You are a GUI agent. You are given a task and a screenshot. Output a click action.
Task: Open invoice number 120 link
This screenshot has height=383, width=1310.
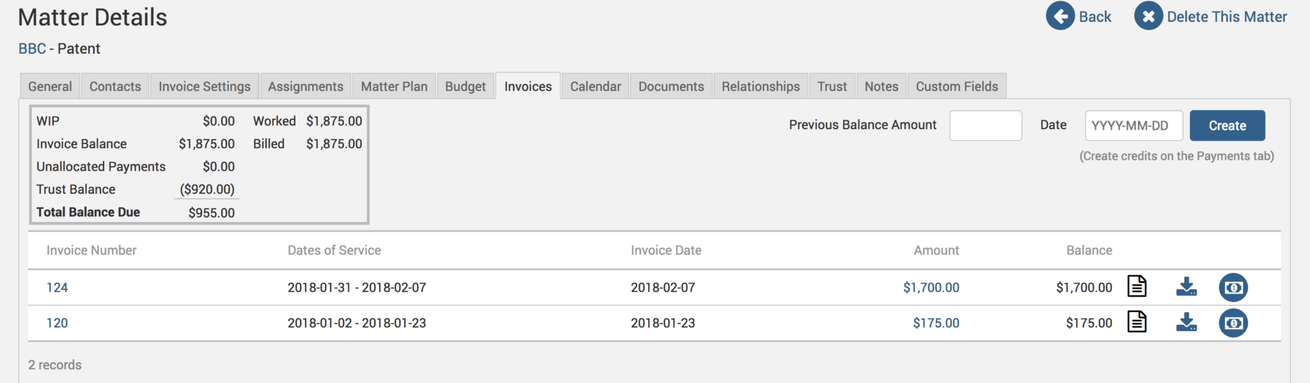tap(57, 323)
